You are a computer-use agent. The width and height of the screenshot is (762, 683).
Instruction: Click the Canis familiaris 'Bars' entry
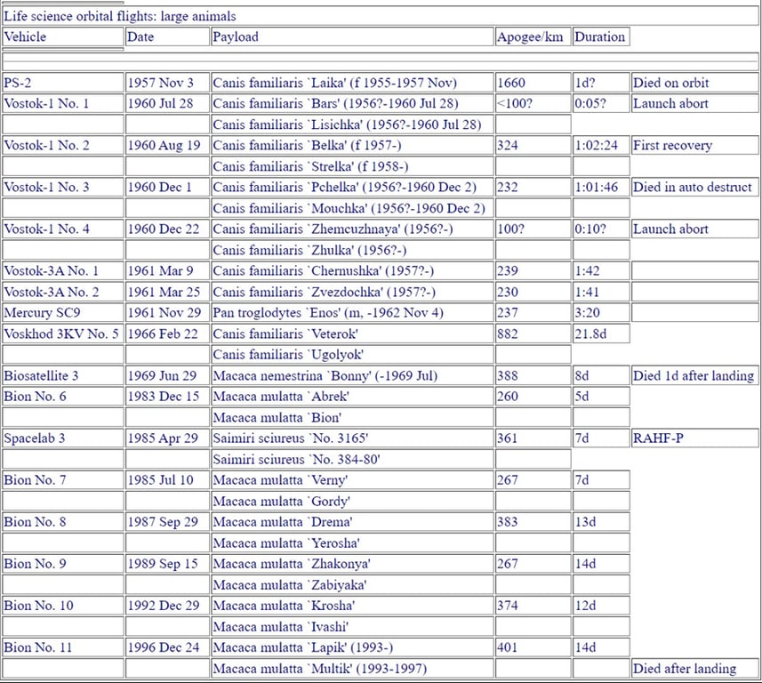pos(352,103)
